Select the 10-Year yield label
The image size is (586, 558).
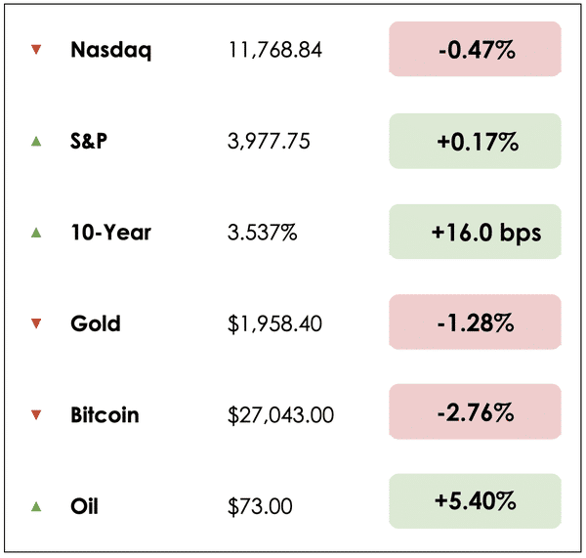110,233
